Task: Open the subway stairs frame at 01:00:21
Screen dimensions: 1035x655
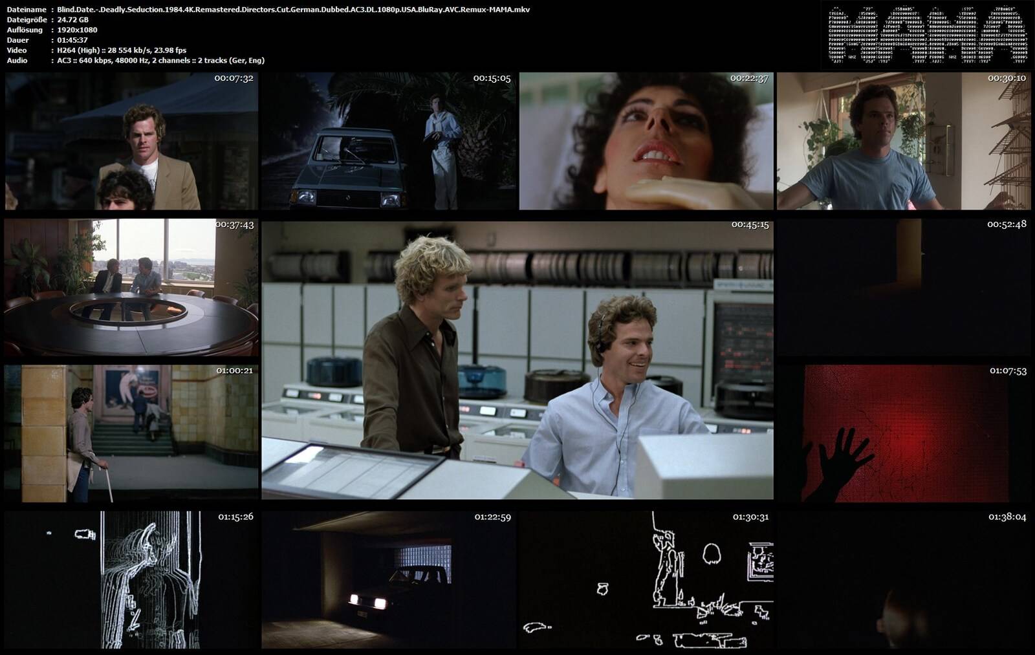Action: coord(131,434)
